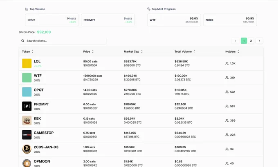Go to the previous page arrow
Viewport: 278px width, 167px height.
tap(235, 41)
